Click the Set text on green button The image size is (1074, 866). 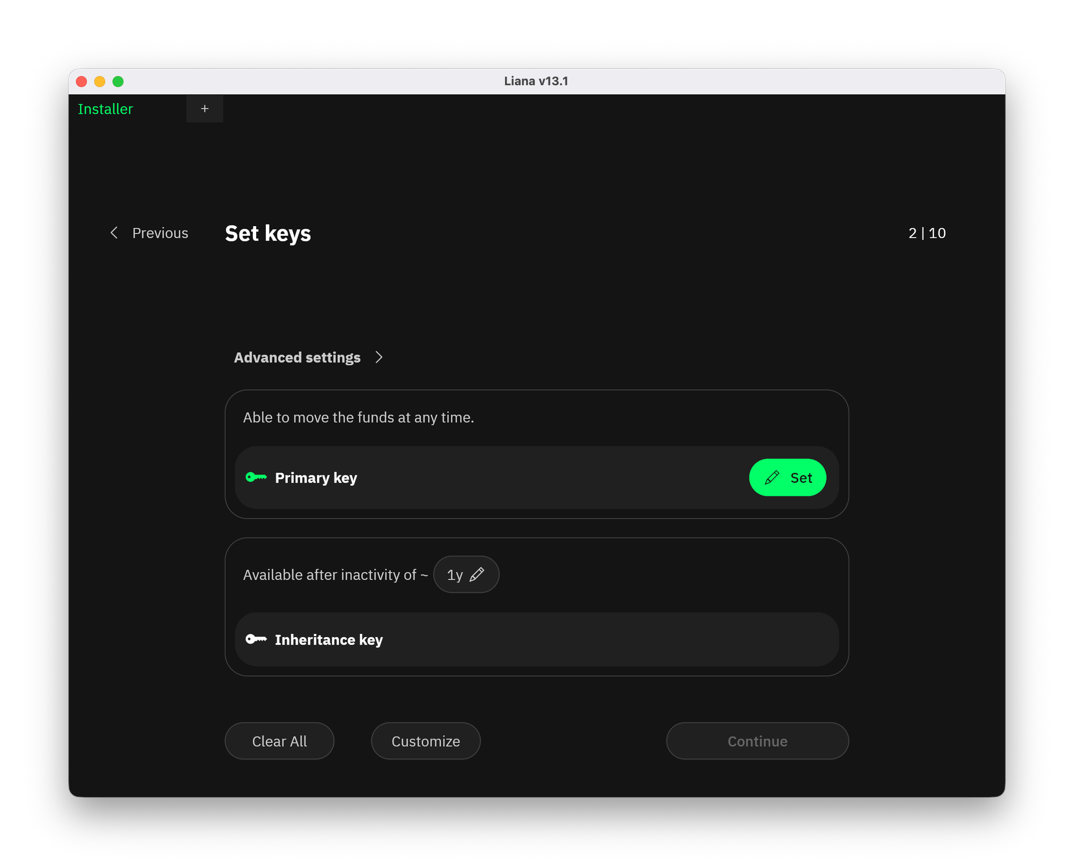pos(801,477)
